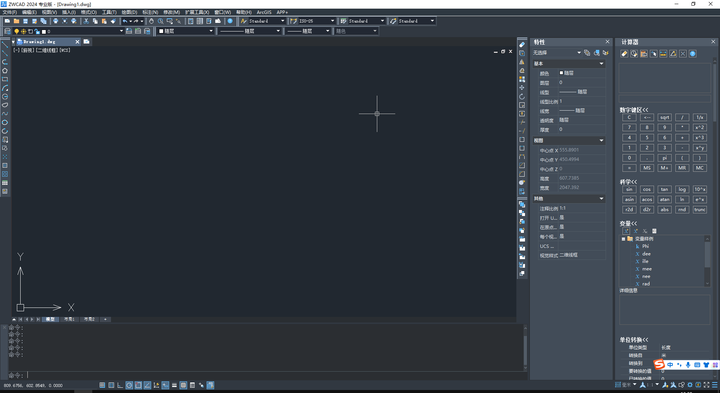Open the Layer Properties manager icon

tap(7, 31)
